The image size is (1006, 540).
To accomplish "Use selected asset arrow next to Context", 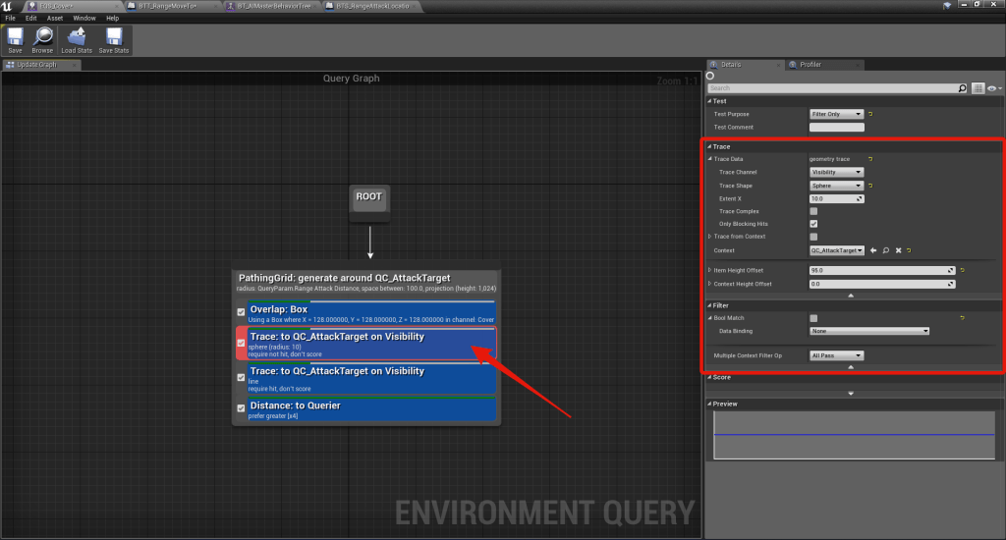I will click(873, 250).
